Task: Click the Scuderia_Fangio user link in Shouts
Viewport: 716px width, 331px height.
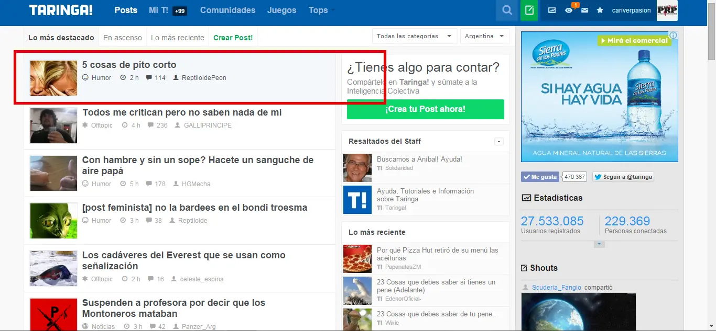Action: [557, 288]
